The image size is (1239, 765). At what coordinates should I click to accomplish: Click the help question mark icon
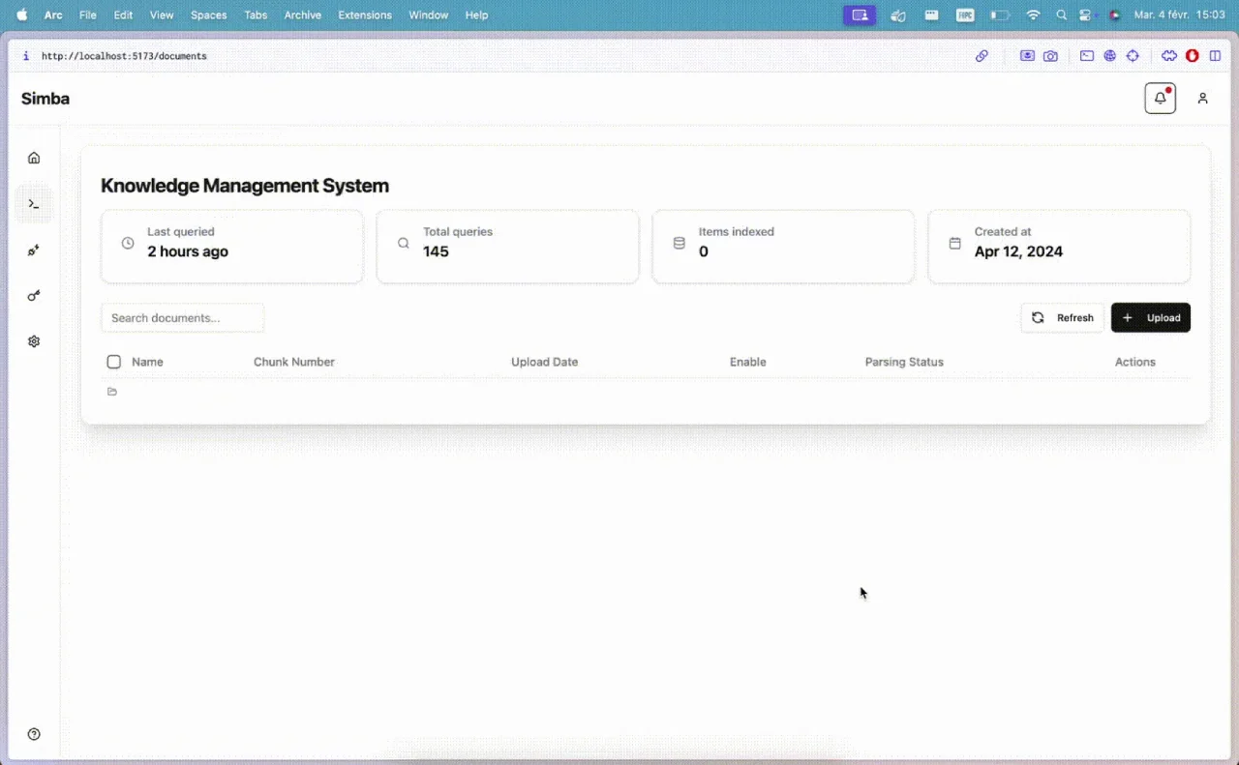tap(34, 734)
